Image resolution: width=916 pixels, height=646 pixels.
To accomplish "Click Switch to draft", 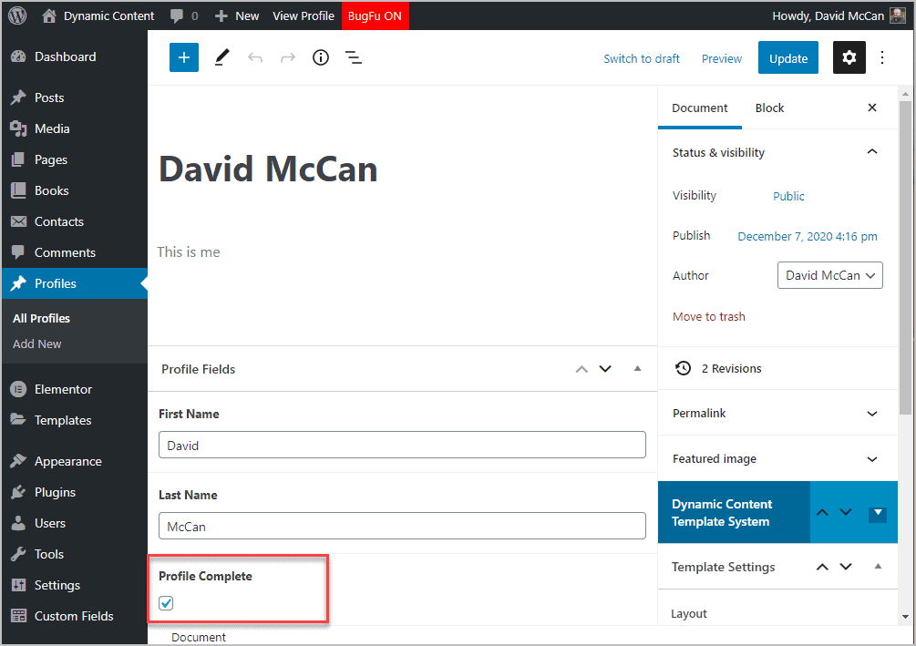I will [642, 58].
